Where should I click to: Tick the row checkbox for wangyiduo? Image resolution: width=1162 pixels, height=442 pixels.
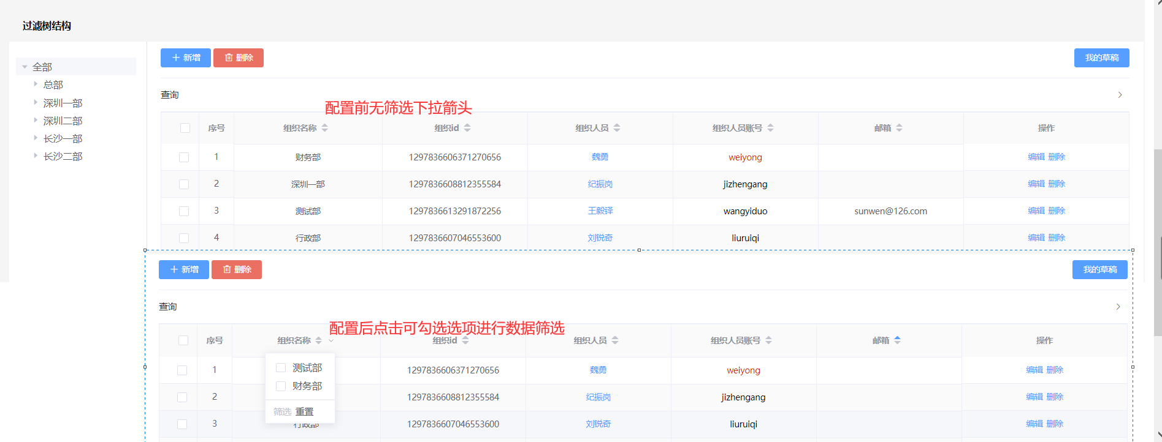click(x=184, y=211)
